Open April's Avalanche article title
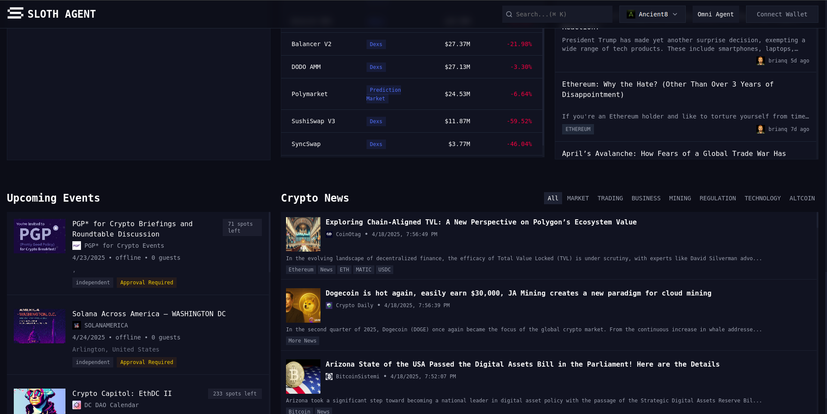This screenshot has width=827, height=414. 674,154
